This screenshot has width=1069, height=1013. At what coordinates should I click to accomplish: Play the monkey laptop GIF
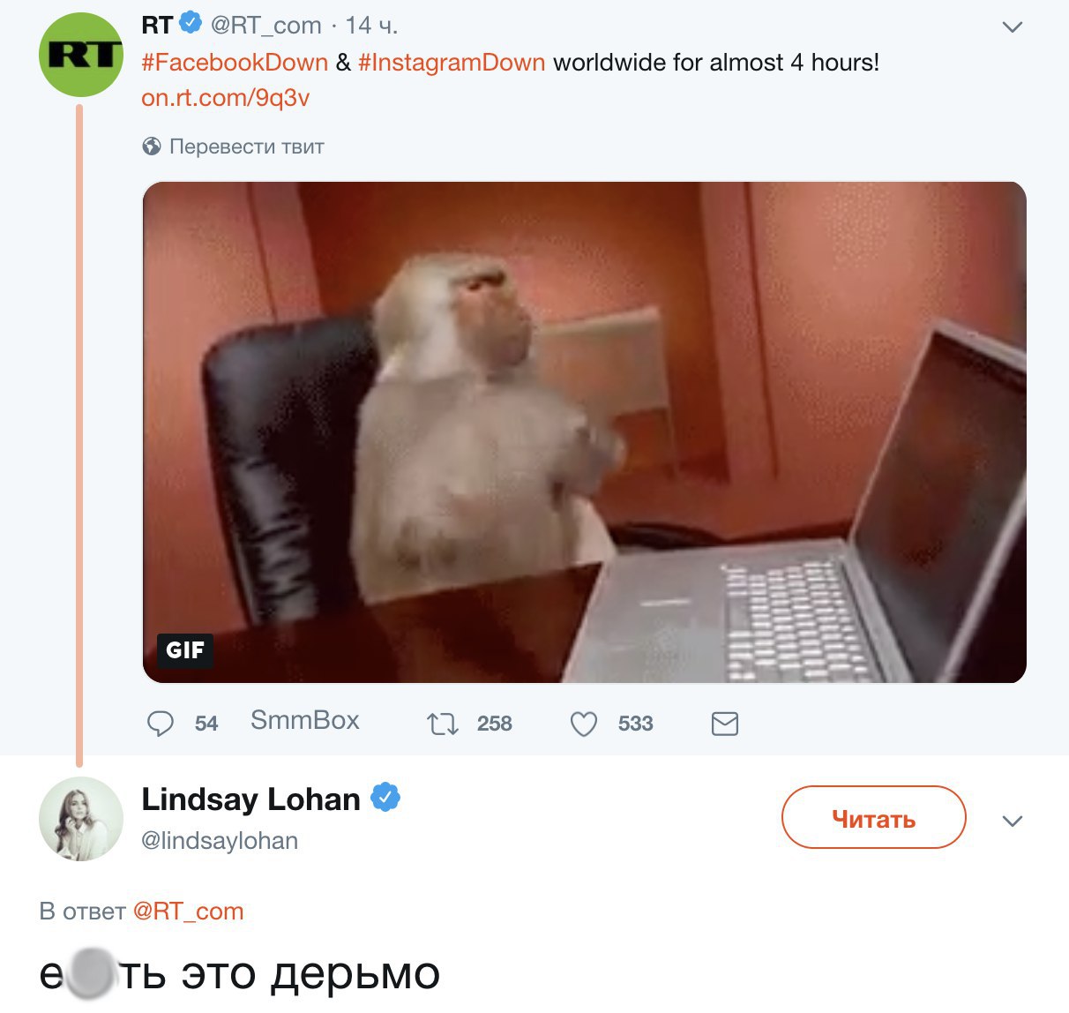click(x=584, y=432)
